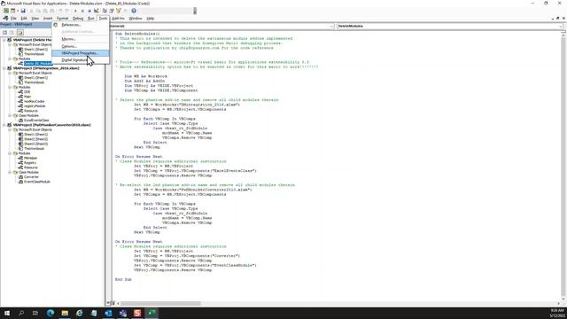The image size is (567, 319).
Task: Choose Macros... in Tools menu
Action: [x=80, y=39]
